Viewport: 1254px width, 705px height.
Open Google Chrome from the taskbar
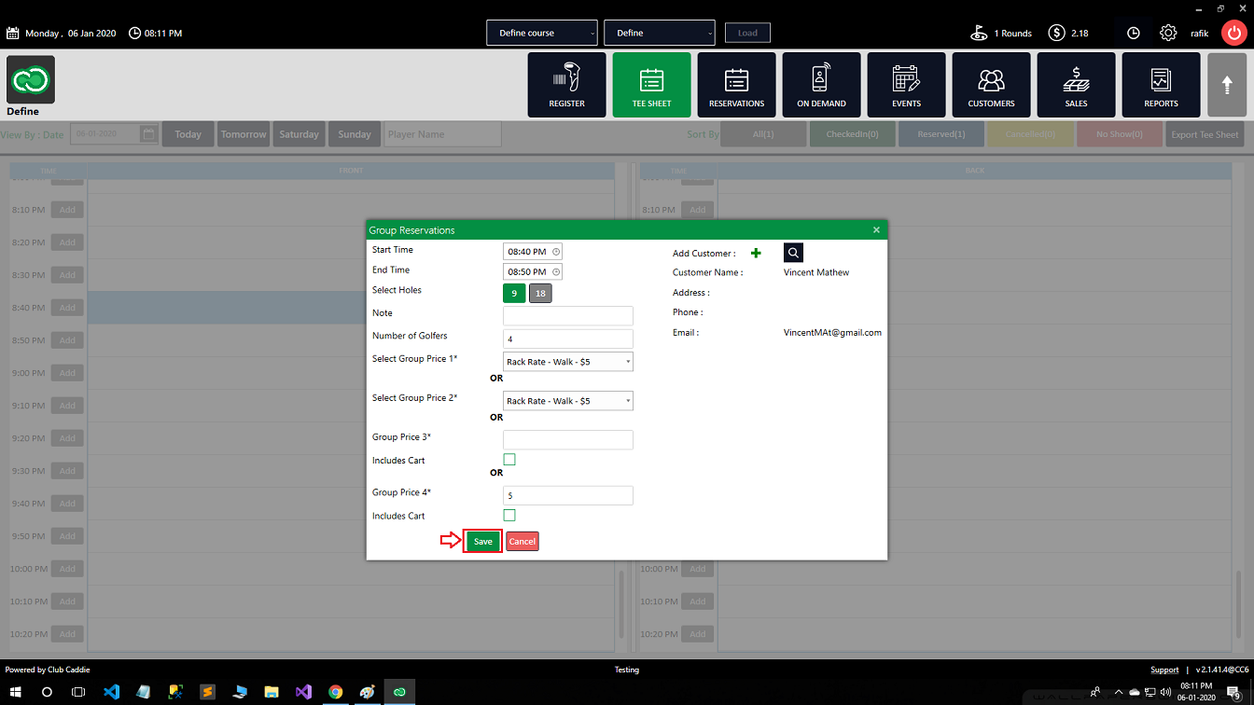coord(335,692)
